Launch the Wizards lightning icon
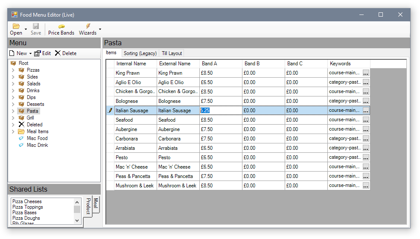 pyautogui.click(x=87, y=26)
